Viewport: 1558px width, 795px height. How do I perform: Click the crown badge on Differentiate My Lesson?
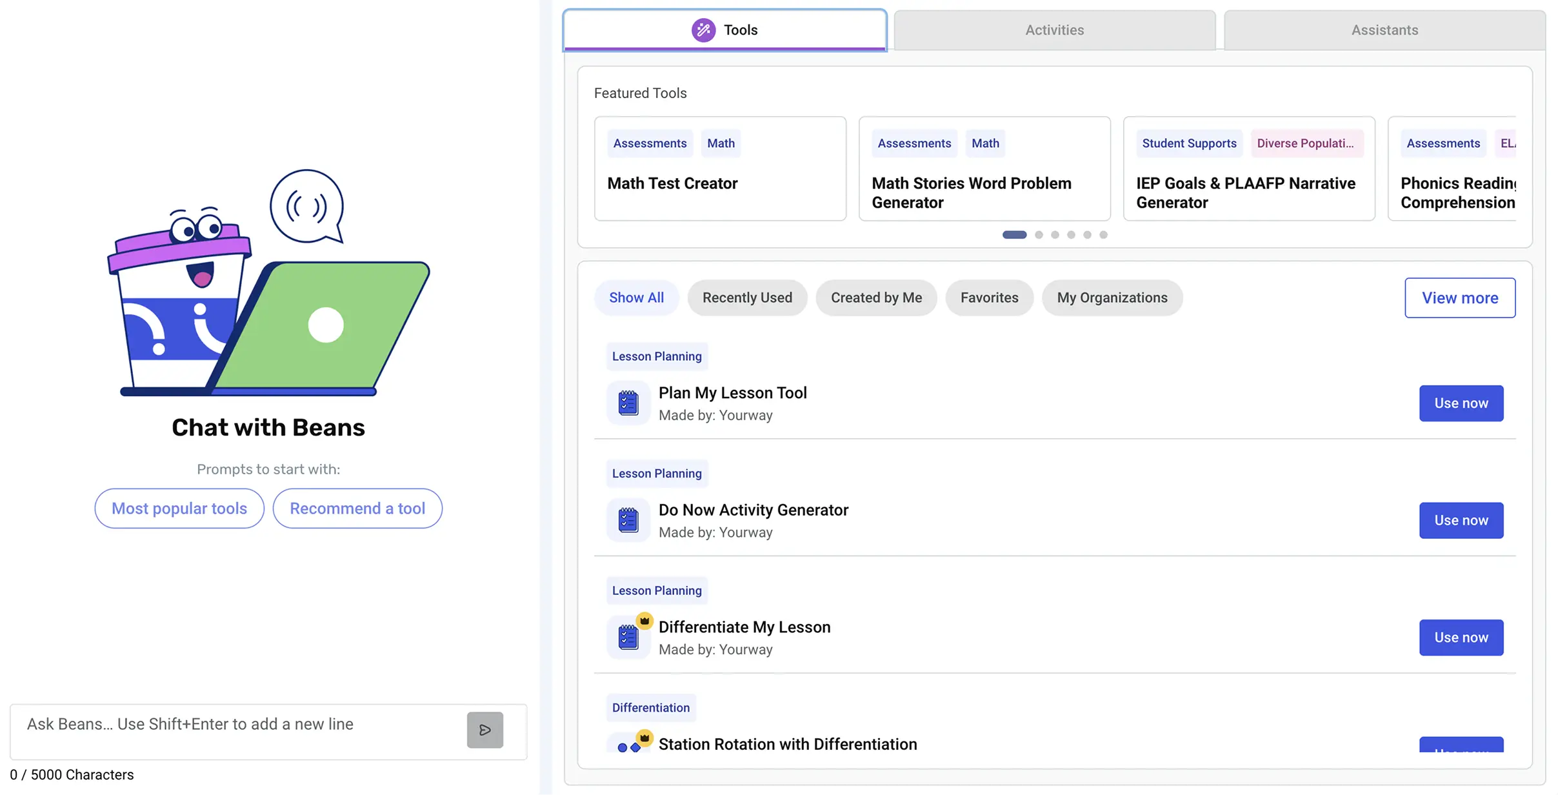(644, 621)
